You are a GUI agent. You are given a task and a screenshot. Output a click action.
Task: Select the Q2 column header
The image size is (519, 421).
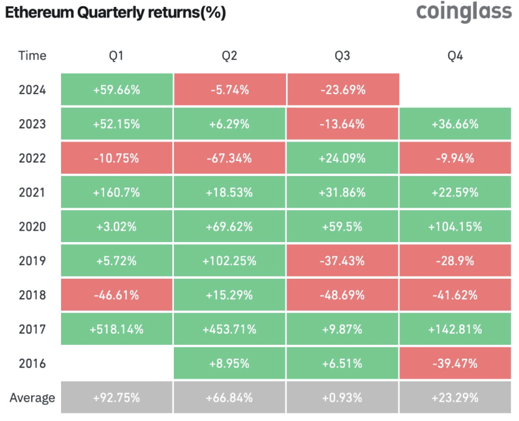pos(229,56)
